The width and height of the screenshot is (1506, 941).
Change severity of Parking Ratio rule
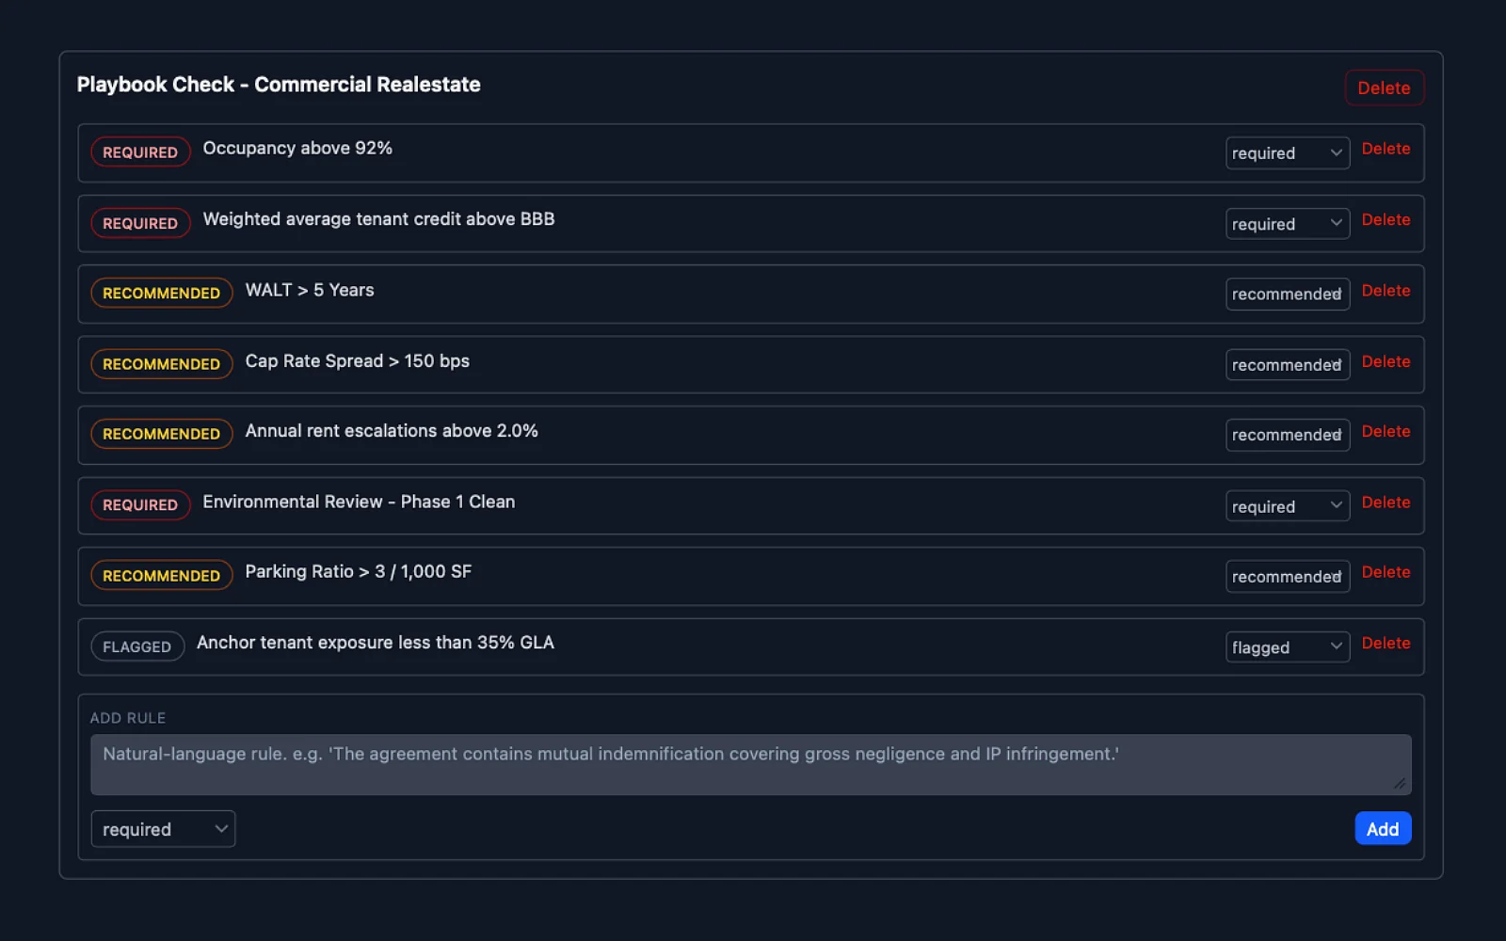[1287, 576]
